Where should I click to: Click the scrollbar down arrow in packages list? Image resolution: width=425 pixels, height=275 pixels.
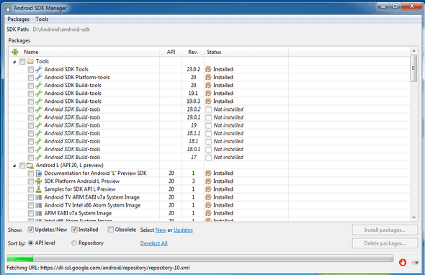coord(413,217)
